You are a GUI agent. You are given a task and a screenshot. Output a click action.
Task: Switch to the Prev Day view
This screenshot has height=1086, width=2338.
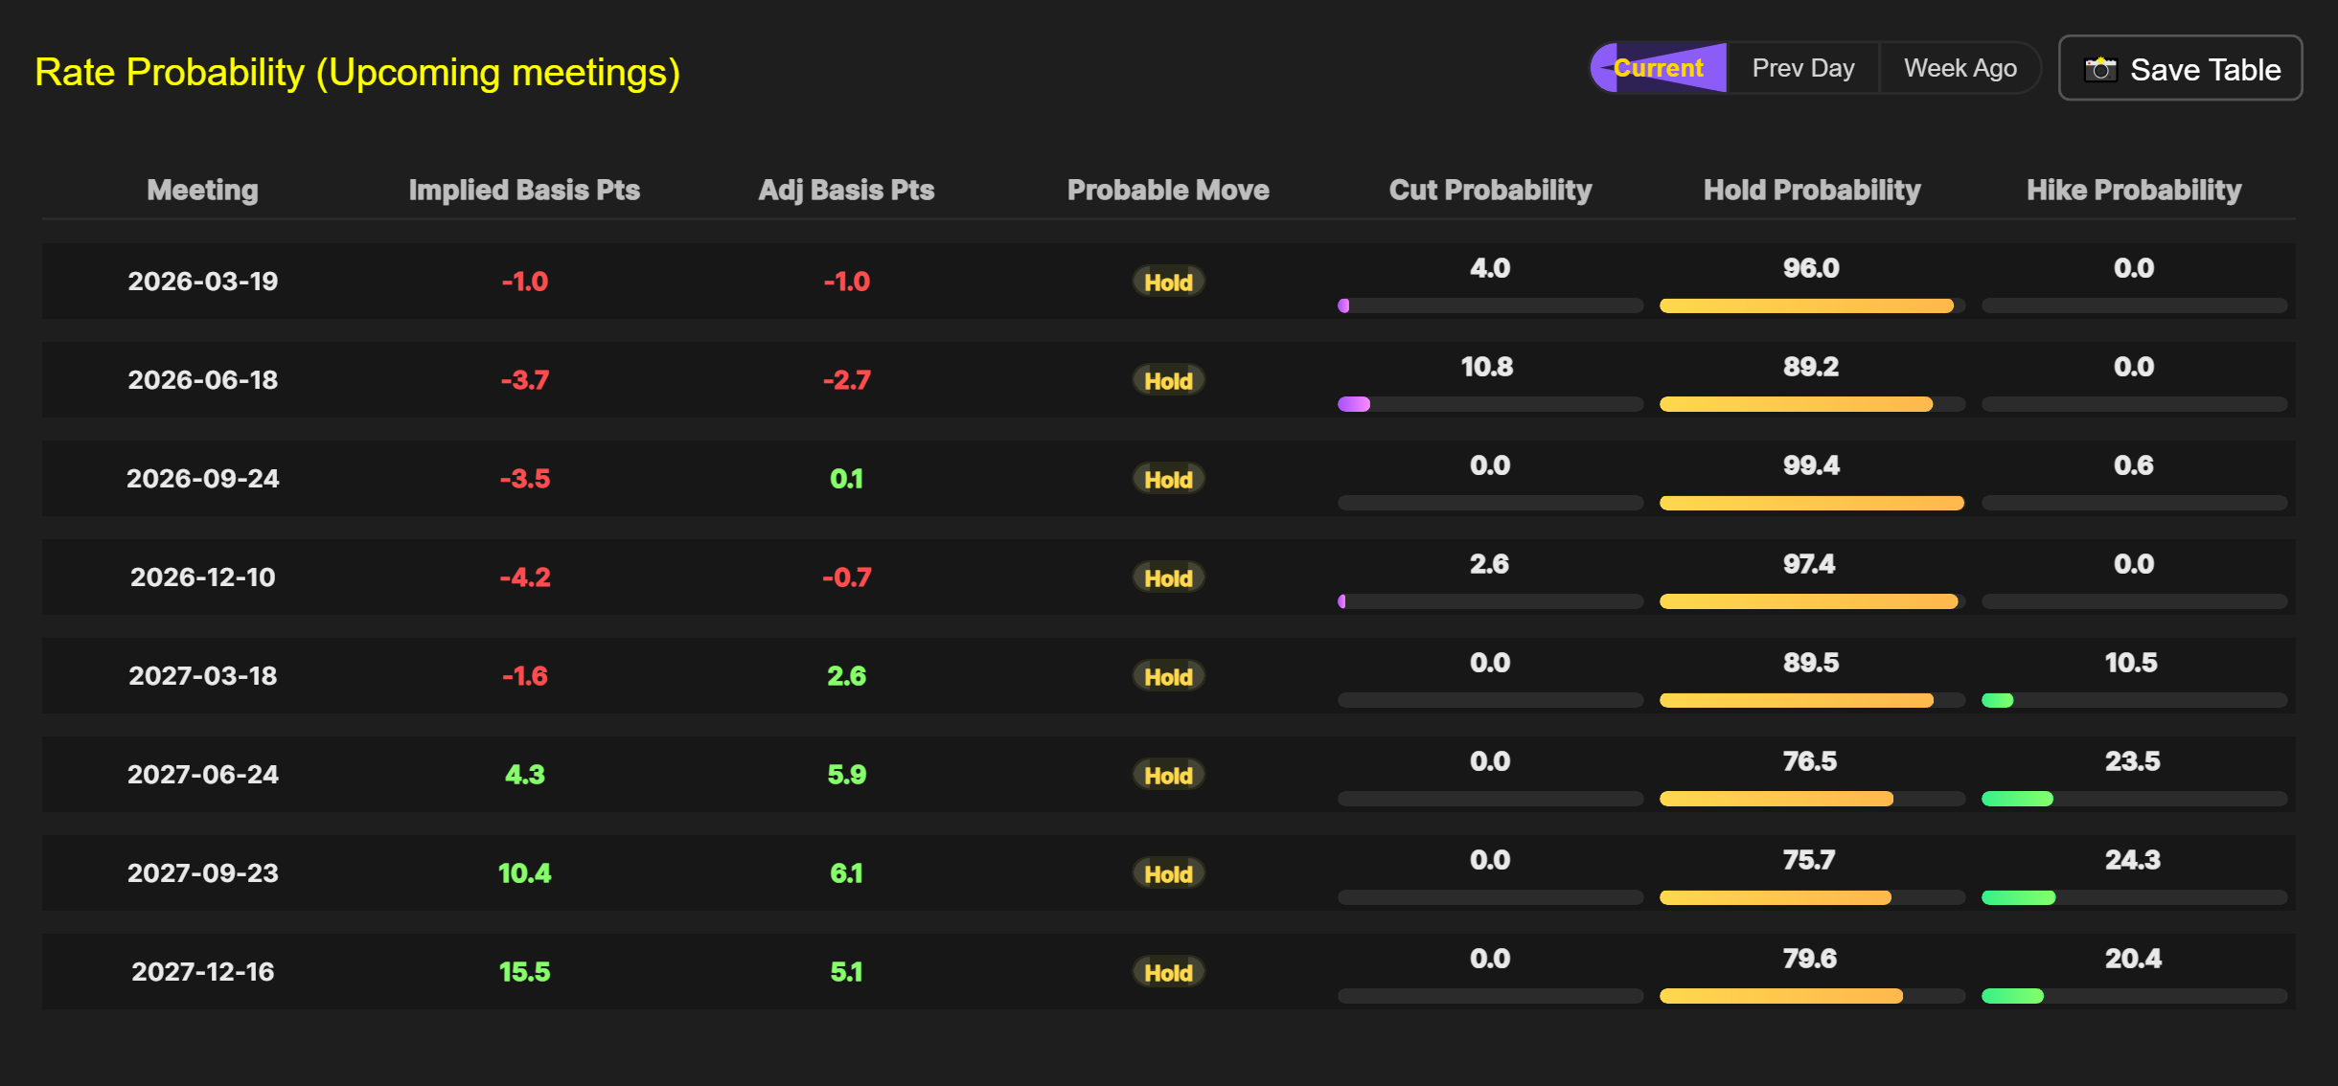click(x=1802, y=68)
